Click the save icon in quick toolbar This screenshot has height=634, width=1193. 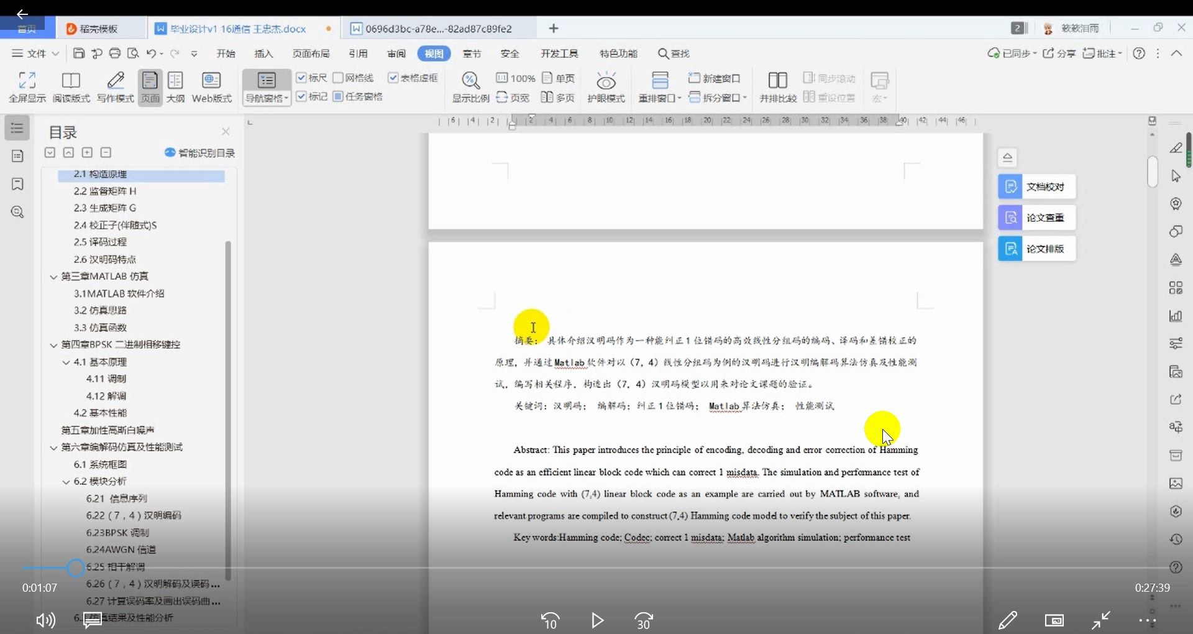[x=78, y=53]
